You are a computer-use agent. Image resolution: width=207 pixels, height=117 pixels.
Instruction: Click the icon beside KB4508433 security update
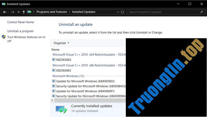point(54,86)
